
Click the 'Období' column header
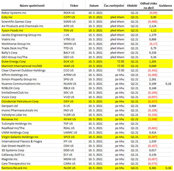[132, 6]
